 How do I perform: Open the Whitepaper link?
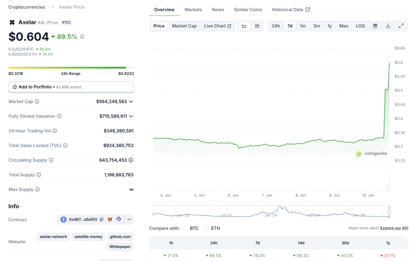coord(120,246)
